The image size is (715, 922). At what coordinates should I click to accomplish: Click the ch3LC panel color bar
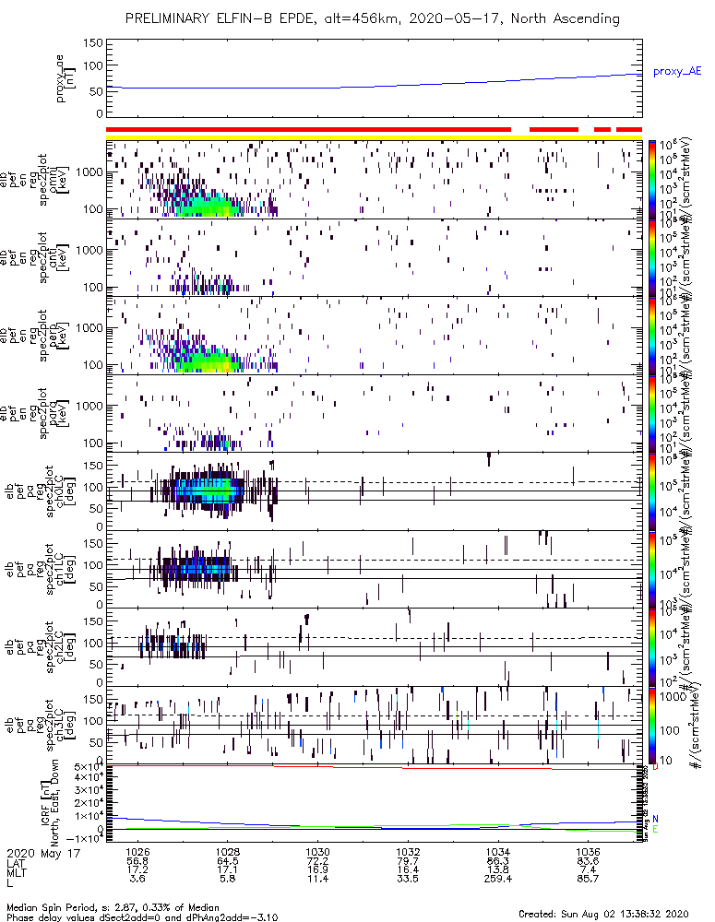652,725
